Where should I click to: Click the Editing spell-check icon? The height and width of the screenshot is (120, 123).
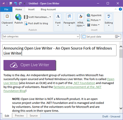[x=109, y=17]
